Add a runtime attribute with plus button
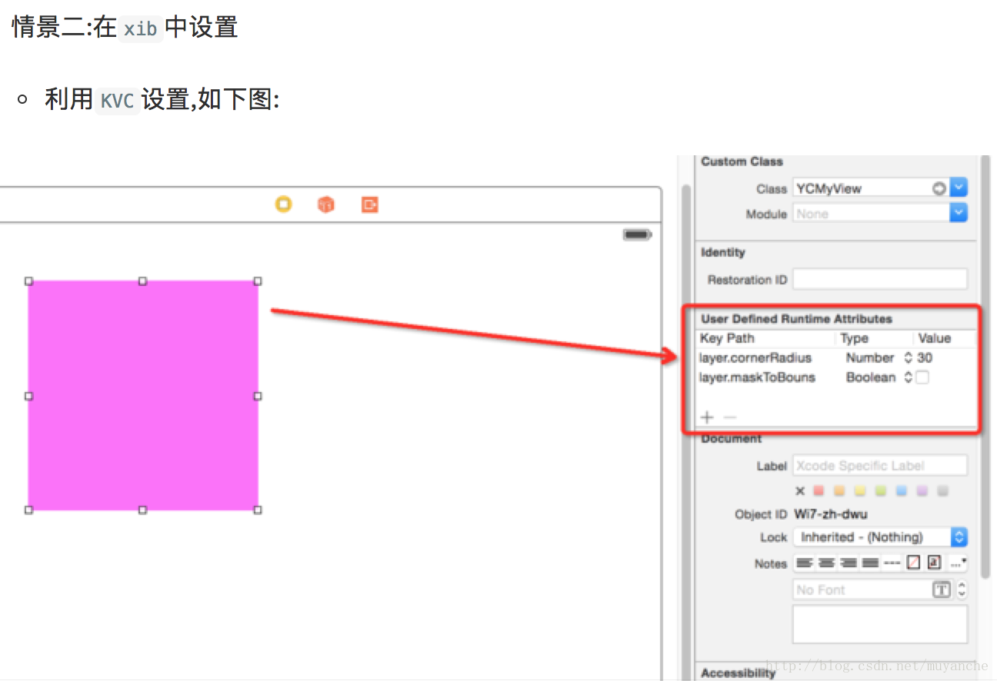This screenshot has height=681, width=997. [707, 417]
